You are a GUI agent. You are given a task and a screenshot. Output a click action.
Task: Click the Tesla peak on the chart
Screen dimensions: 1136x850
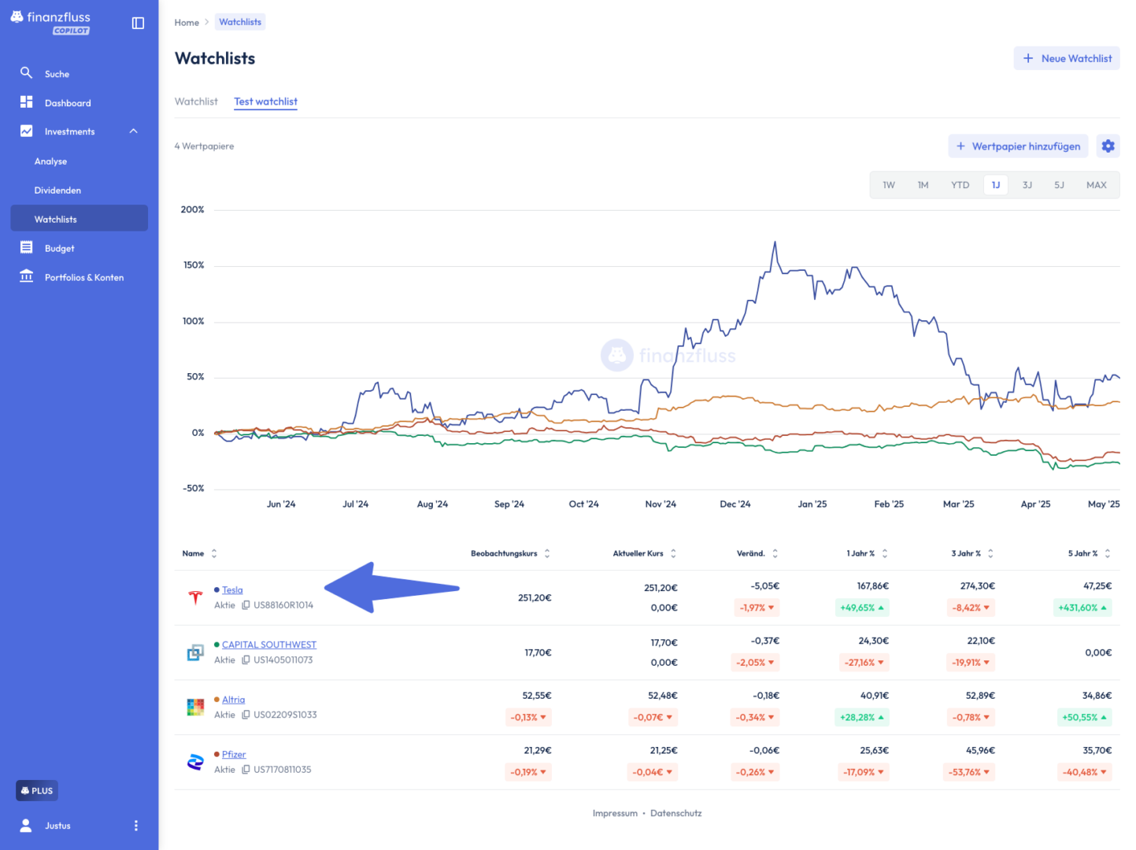coord(775,242)
